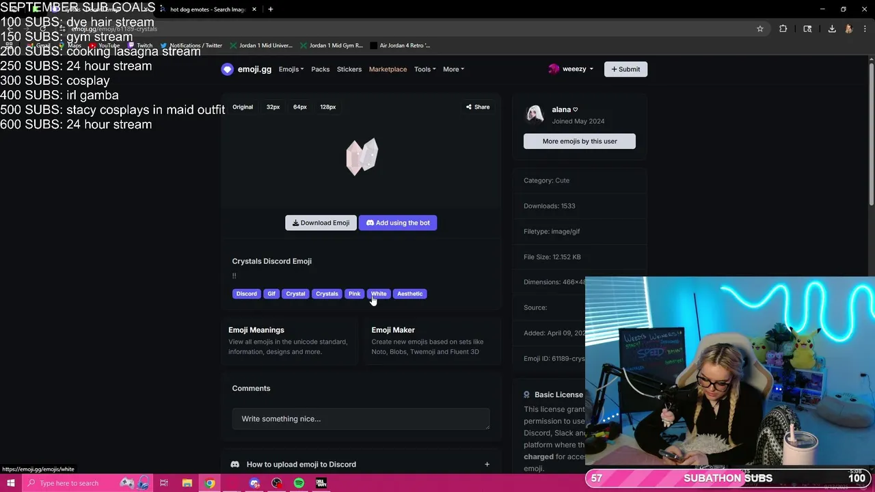The height and width of the screenshot is (492, 875).
Task: Click alana's profile avatar
Action: point(535,114)
